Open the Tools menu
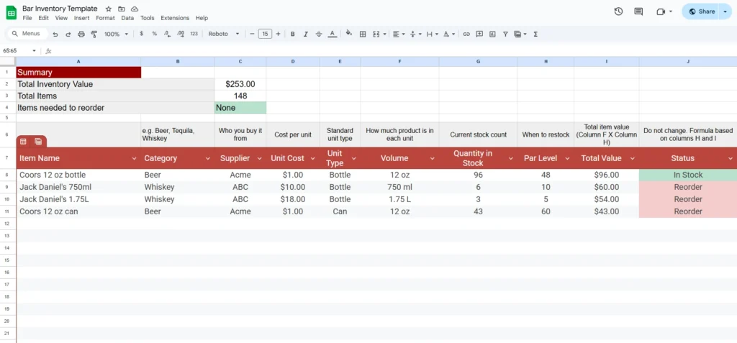Viewport: 737px width, 343px height. tap(147, 18)
